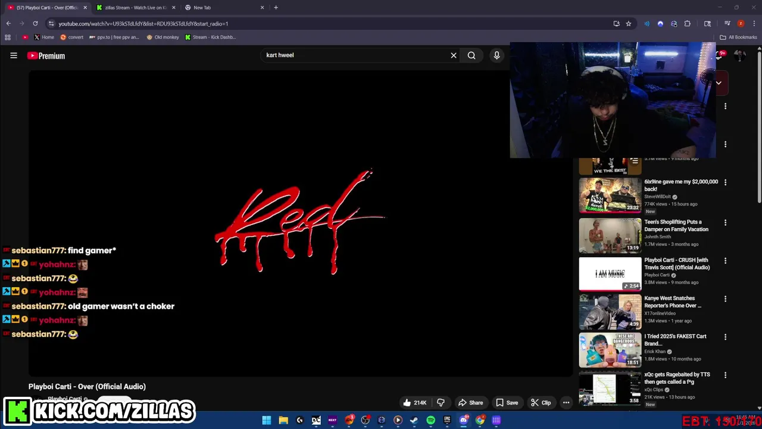Open Logitech G HUB from taskbar
Viewport: 762px width, 429px height.
[300, 420]
